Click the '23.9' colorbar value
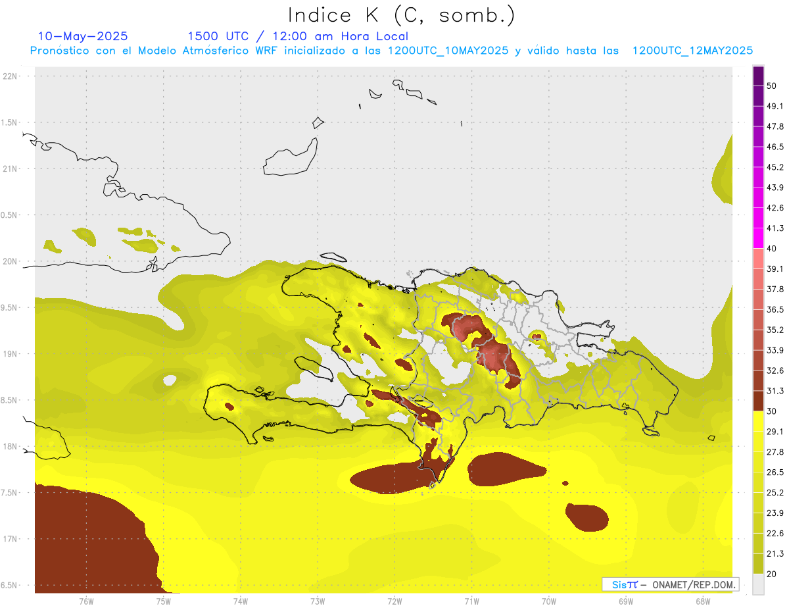Screen dimensions: 789x610 click(x=775, y=513)
